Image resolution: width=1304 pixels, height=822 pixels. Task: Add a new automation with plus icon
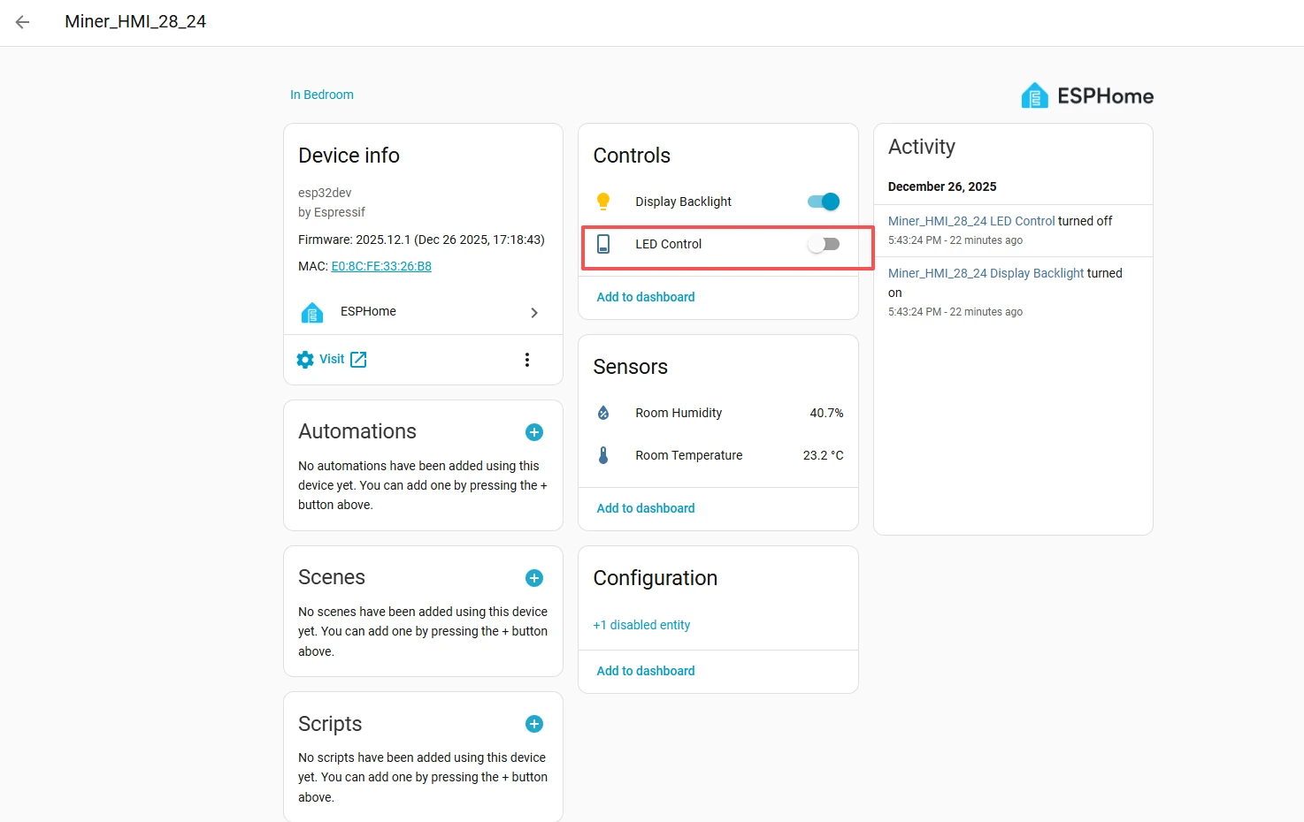(x=534, y=432)
